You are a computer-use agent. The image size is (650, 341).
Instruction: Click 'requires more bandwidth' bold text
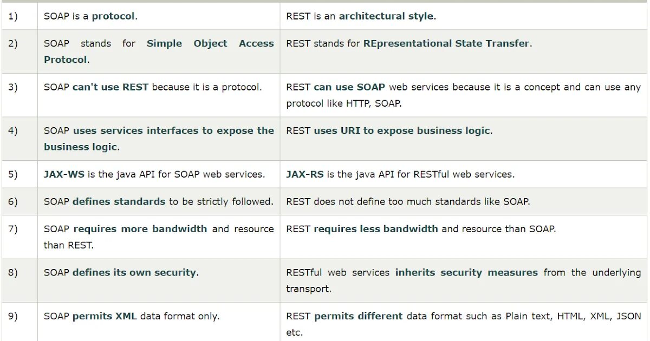(140, 229)
